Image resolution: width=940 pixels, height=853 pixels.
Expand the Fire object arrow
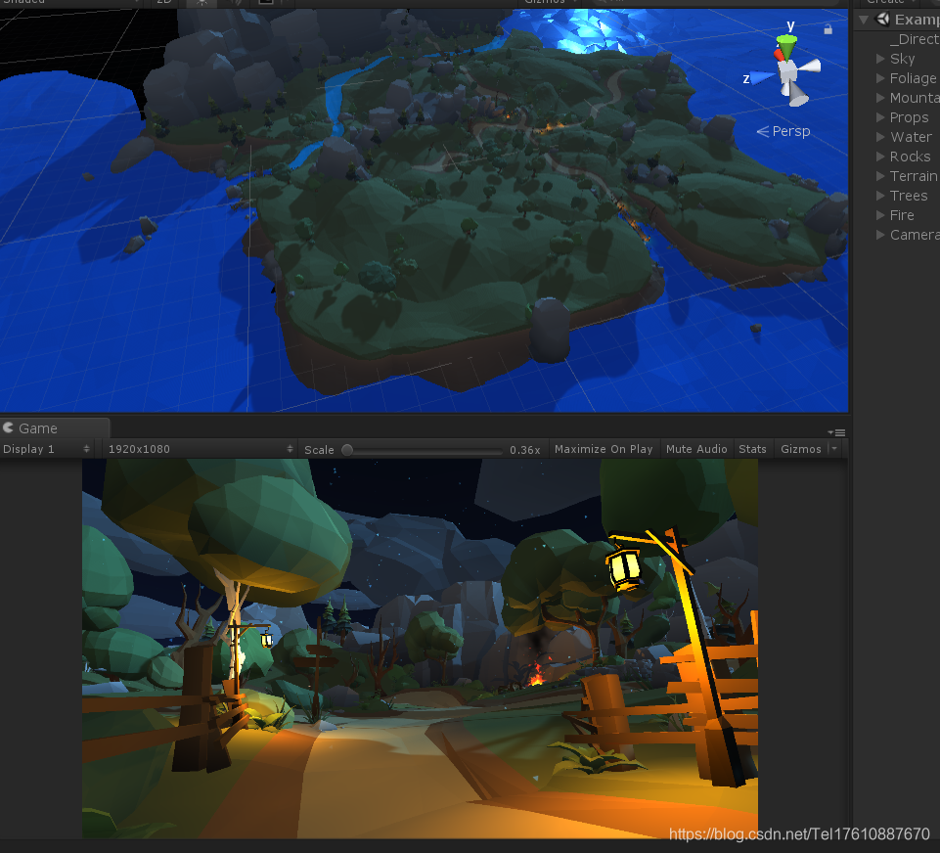[x=880, y=215]
